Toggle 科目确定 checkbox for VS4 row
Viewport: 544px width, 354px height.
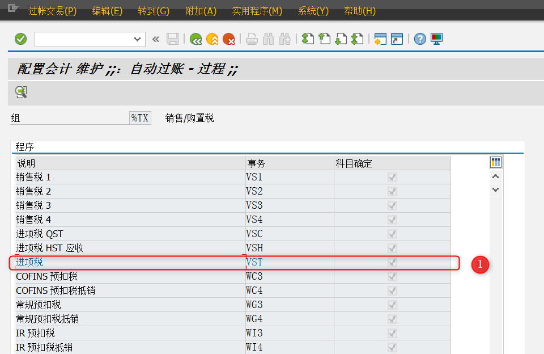pyautogui.click(x=392, y=220)
